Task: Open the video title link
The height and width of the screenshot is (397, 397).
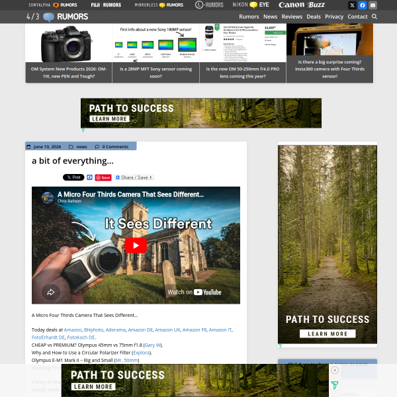Action: [130, 195]
